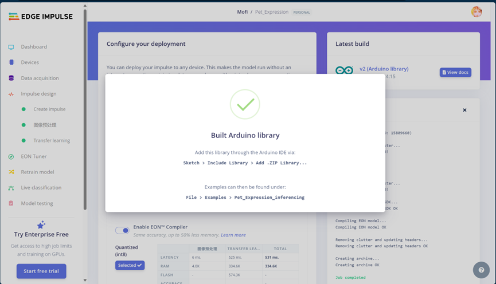Click the Selected quantized int8 button
This screenshot has width=496, height=284.
130,265
